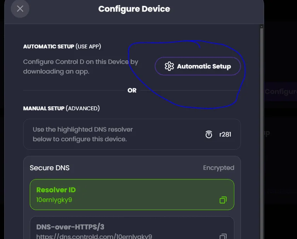Click the dns.controld.com resolver URL

coord(94,236)
